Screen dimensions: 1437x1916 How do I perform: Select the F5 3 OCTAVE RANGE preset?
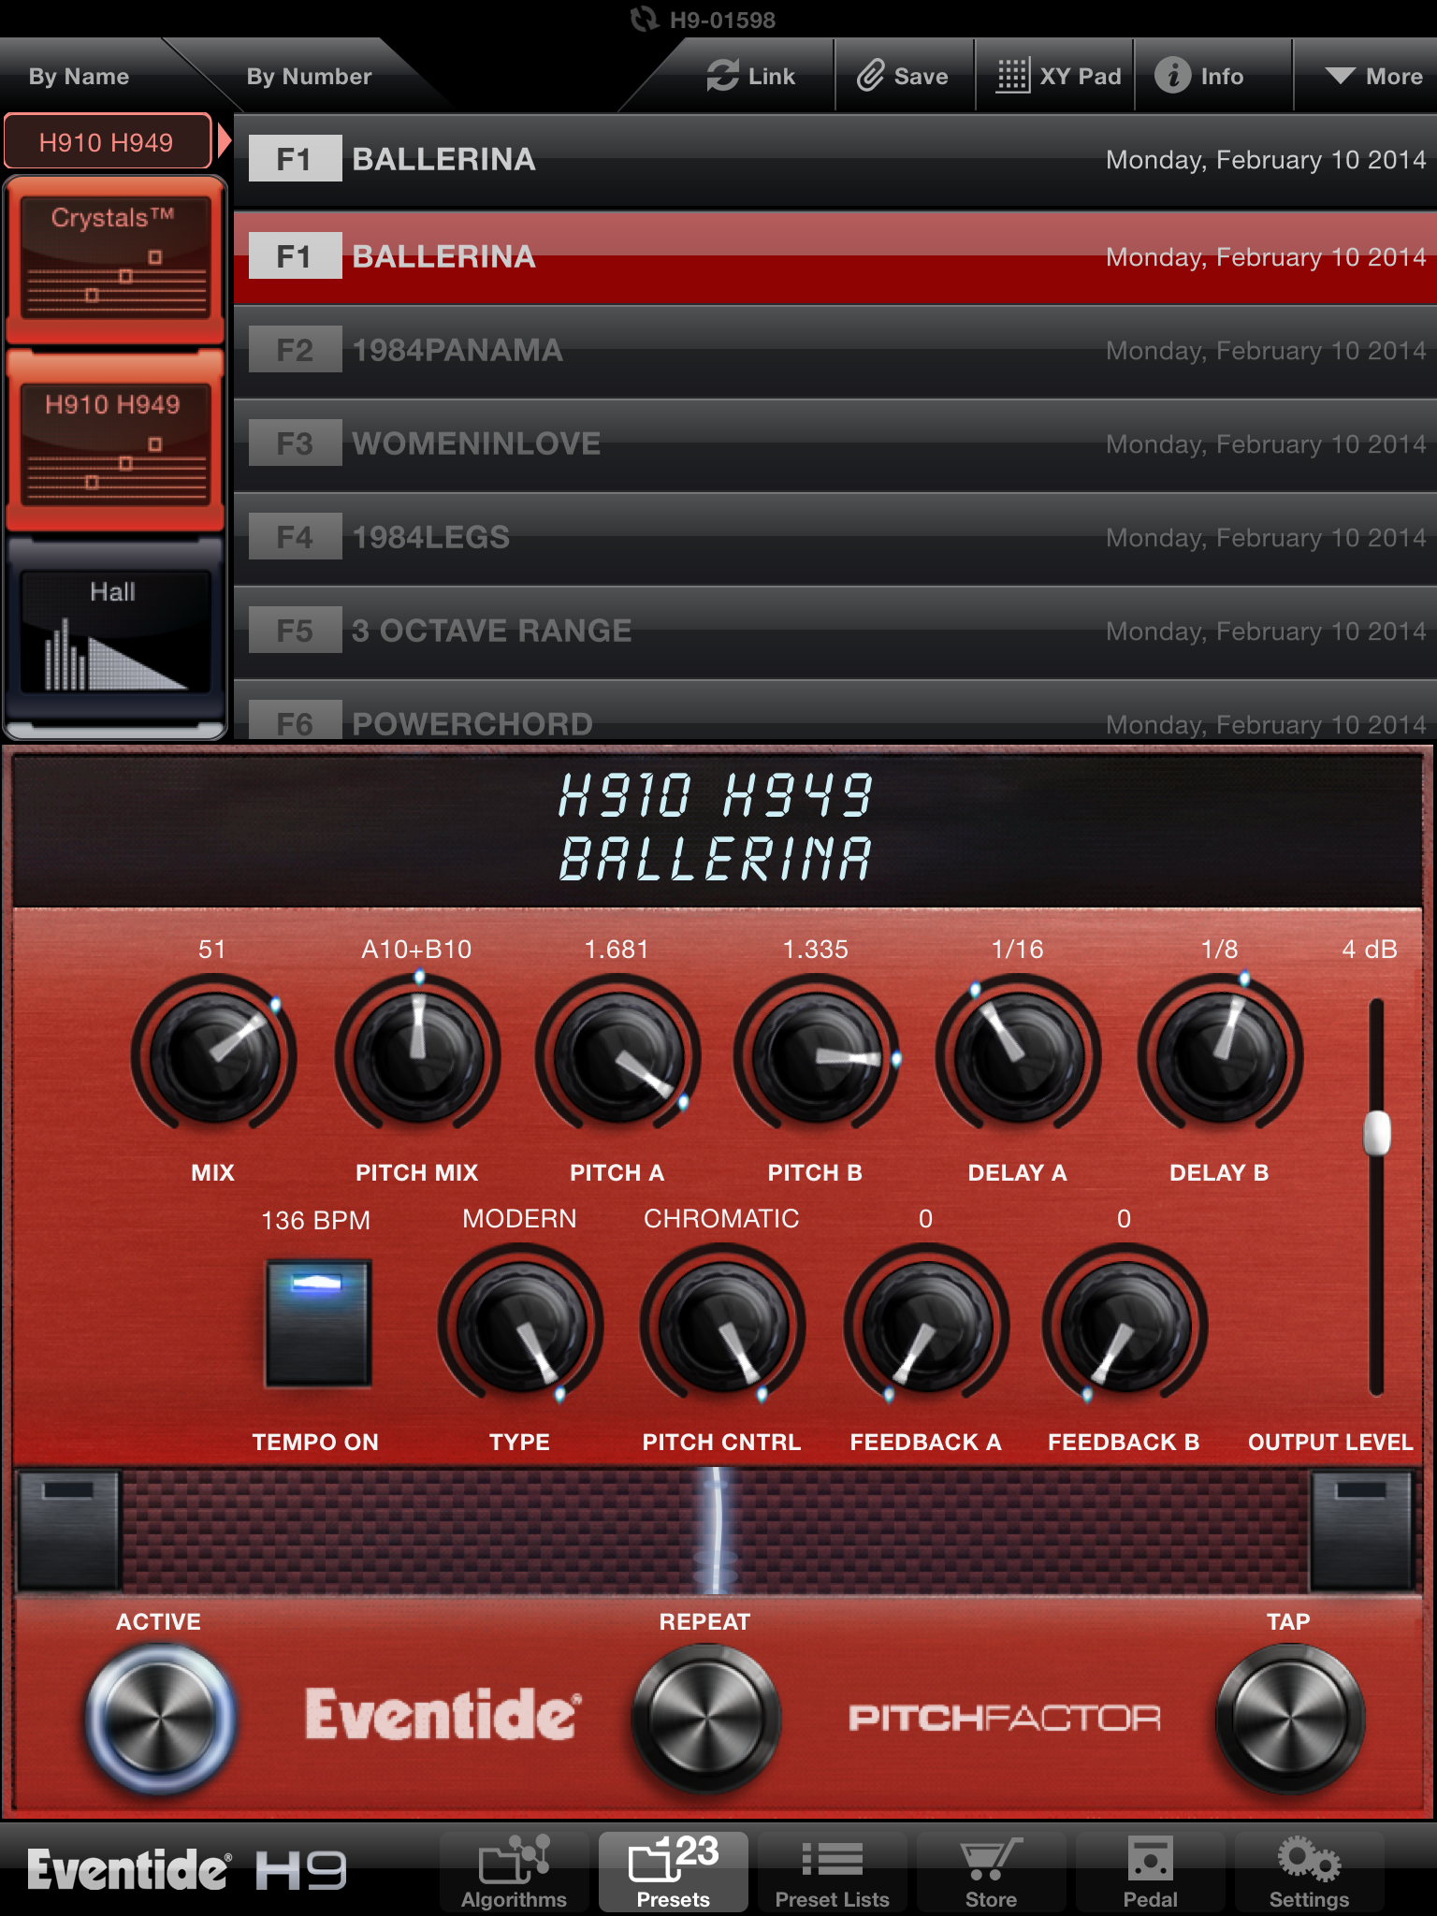pos(835,631)
